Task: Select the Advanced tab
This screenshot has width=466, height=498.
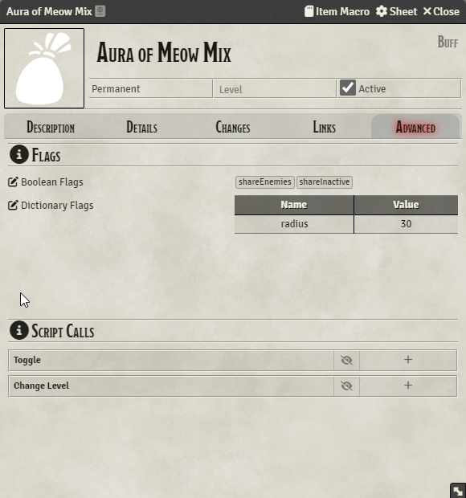Action: click(415, 128)
